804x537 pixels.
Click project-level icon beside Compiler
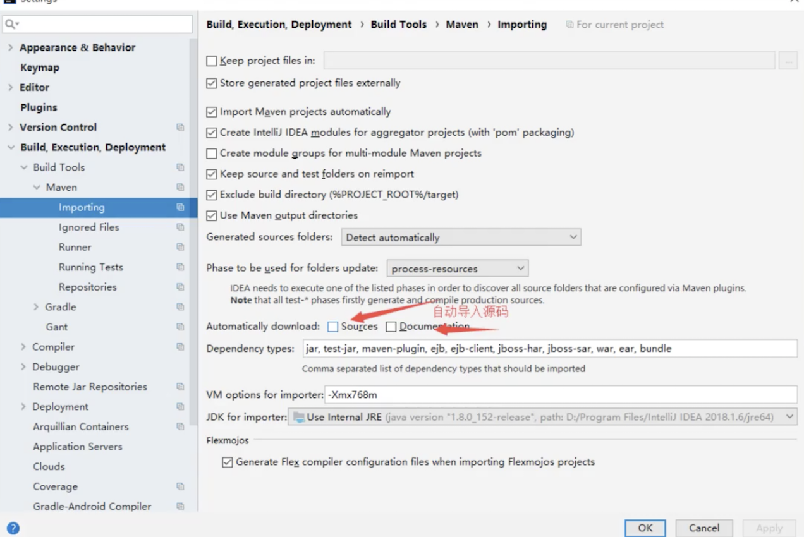click(180, 347)
